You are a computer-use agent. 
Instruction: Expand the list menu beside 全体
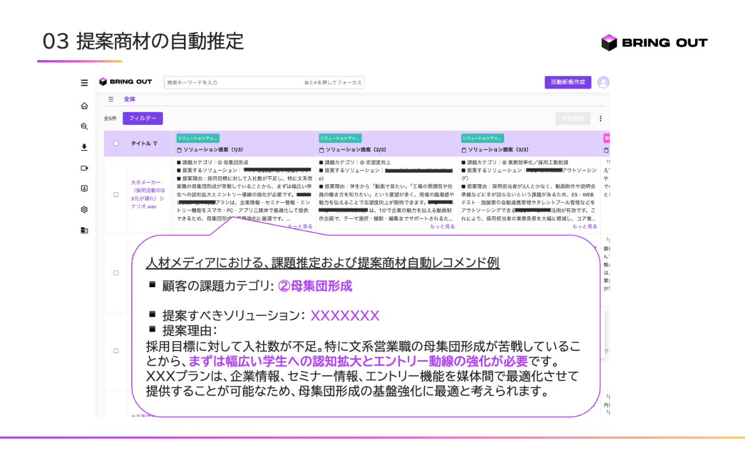click(x=111, y=99)
